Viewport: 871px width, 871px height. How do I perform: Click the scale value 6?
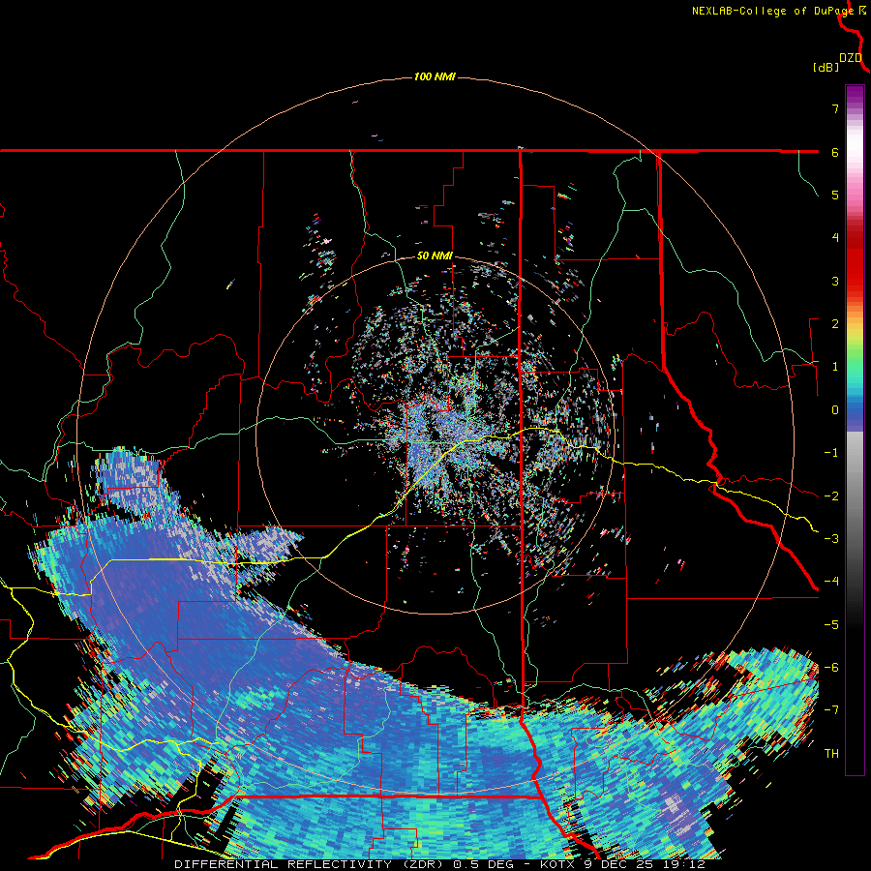click(x=835, y=152)
